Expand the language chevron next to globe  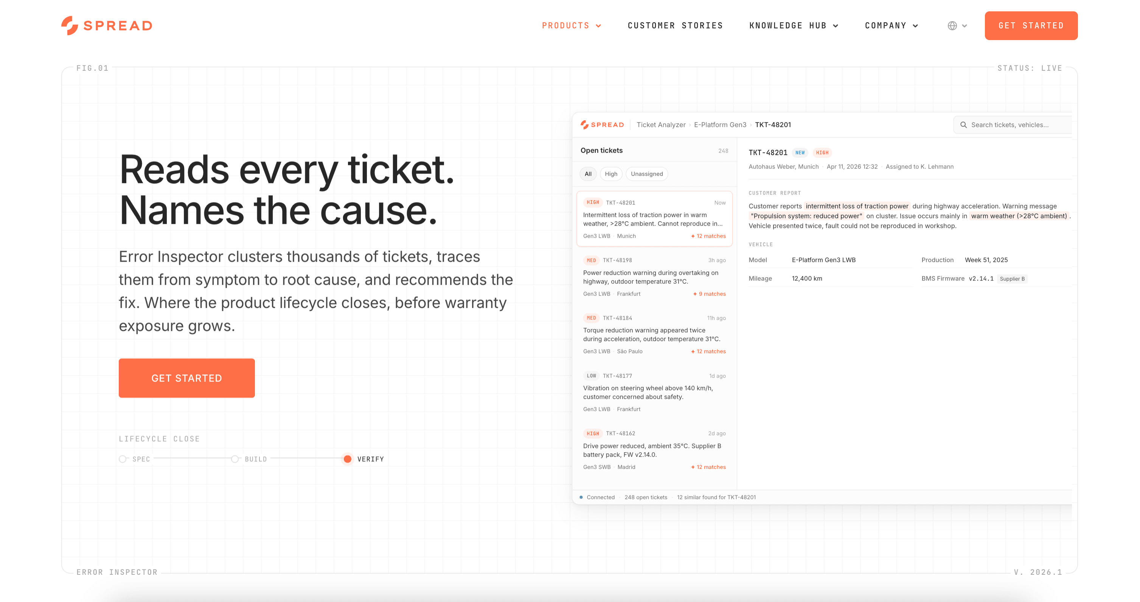click(x=964, y=26)
